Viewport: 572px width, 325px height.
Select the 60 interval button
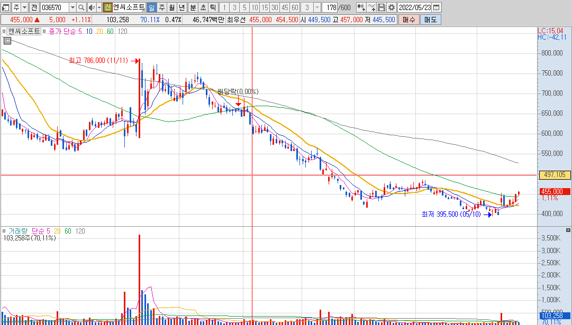pyautogui.click(x=295, y=7)
